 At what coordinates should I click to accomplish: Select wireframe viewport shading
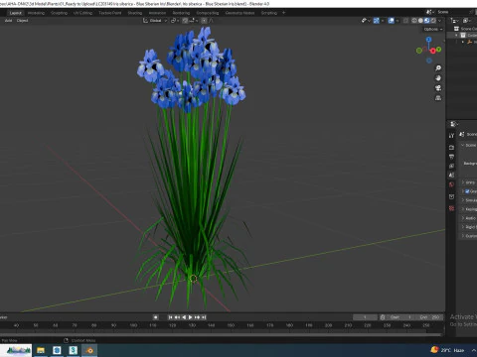[x=414, y=21]
